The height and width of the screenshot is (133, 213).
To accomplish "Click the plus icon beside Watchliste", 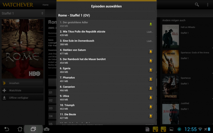I will (x=4, y=90).
